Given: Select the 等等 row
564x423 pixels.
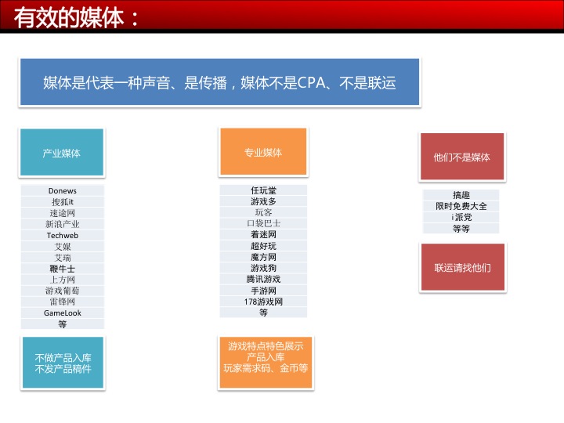Looking at the screenshot, I should point(461,229).
